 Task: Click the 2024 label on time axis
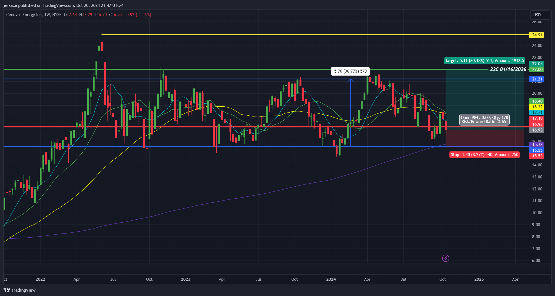tap(331, 279)
